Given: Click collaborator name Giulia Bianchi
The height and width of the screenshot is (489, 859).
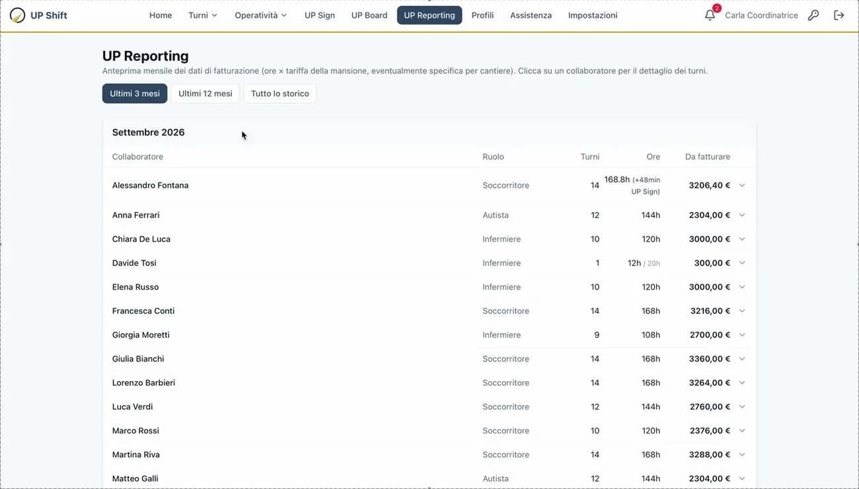Looking at the screenshot, I should pyautogui.click(x=138, y=359).
